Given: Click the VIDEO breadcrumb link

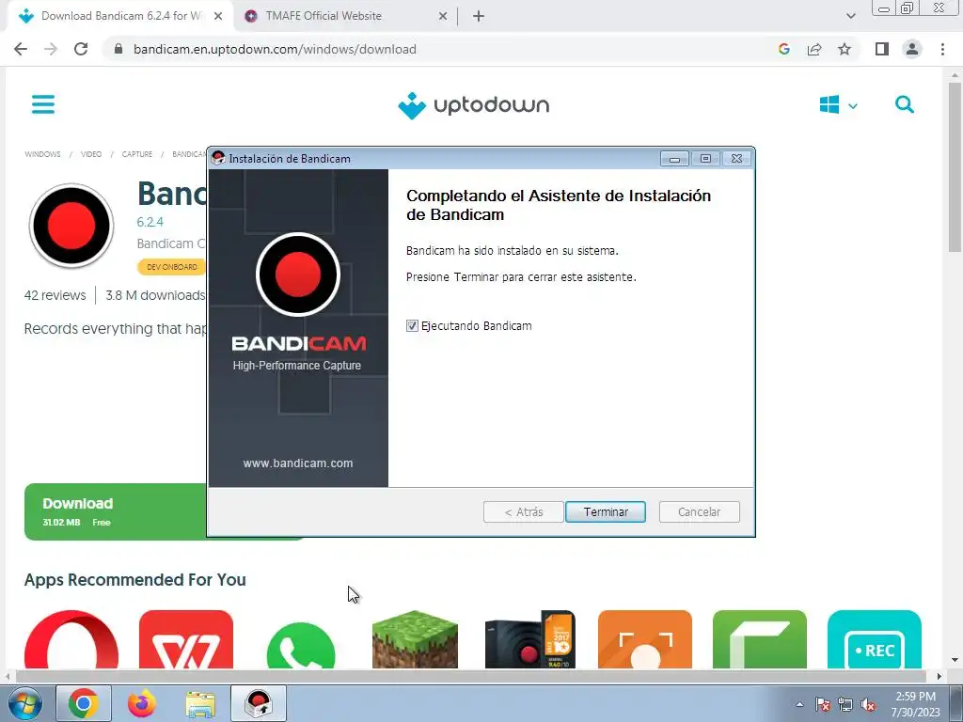Looking at the screenshot, I should (91, 154).
